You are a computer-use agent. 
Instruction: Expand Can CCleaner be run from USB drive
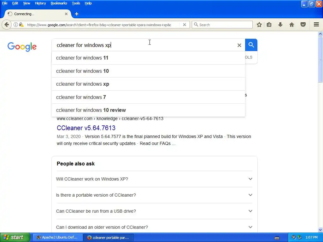click(x=154, y=211)
